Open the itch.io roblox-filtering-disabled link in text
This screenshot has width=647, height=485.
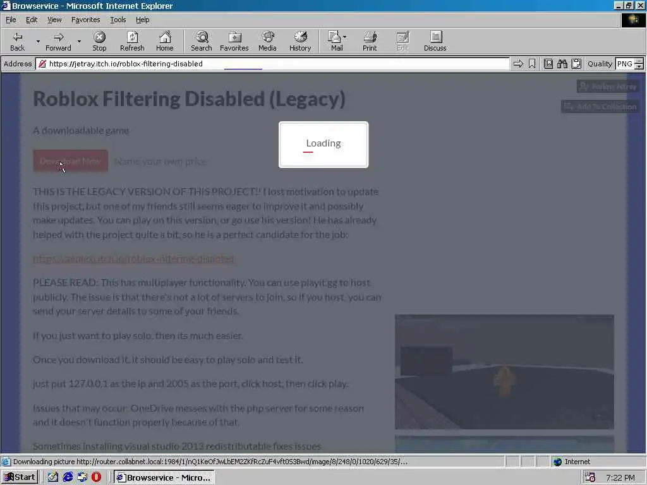coord(134,258)
